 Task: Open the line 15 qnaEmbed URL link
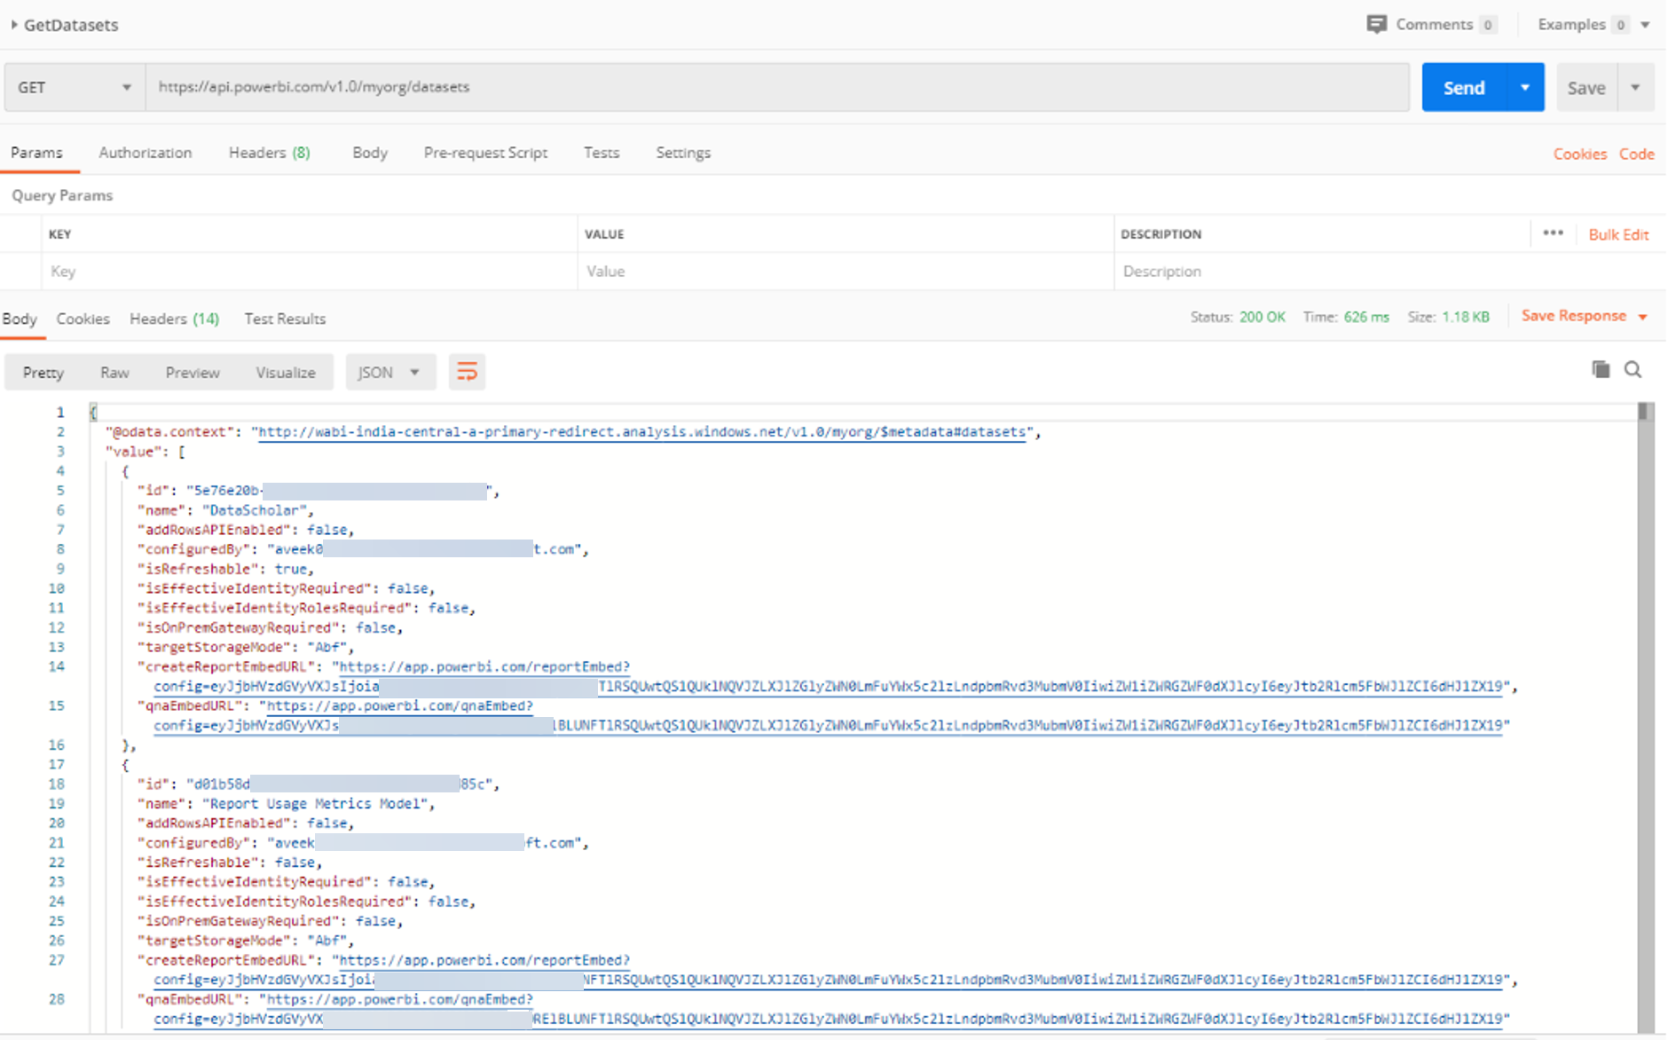coord(399,705)
